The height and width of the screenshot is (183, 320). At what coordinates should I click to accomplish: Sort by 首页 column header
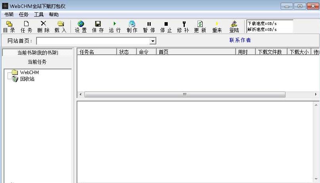pos(196,52)
